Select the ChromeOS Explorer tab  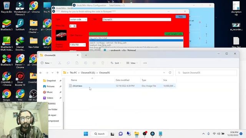[59, 55]
